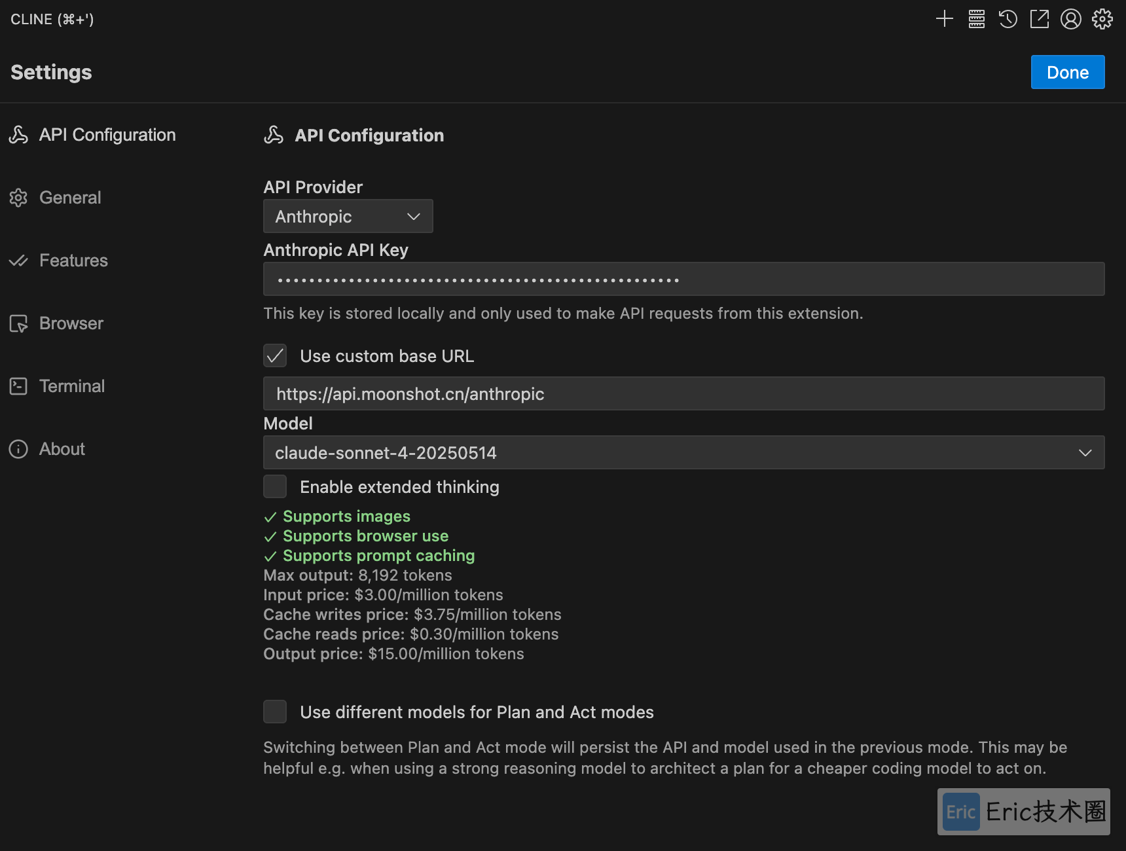This screenshot has height=851, width=1126.
Task: Click the Browser sidebar icon
Action: click(18, 323)
